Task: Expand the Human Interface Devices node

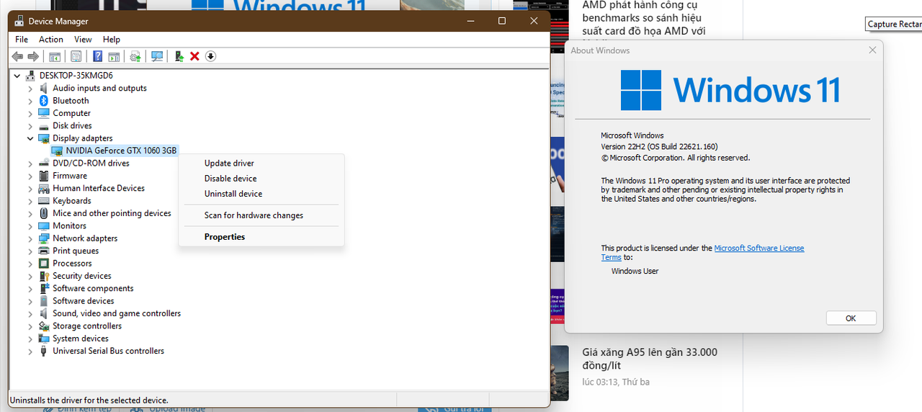Action: pyautogui.click(x=30, y=188)
